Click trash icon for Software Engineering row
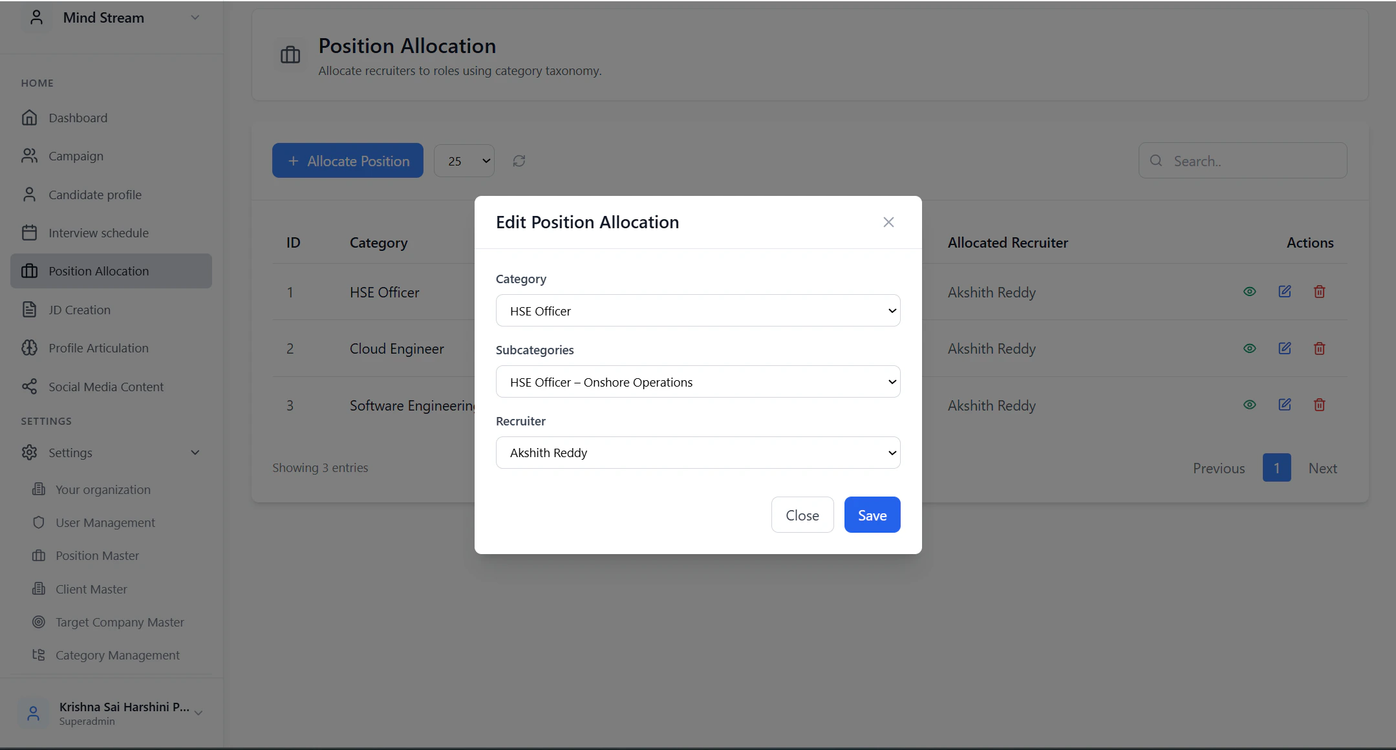Image resolution: width=1396 pixels, height=750 pixels. pyautogui.click(x=1319, y=405)
